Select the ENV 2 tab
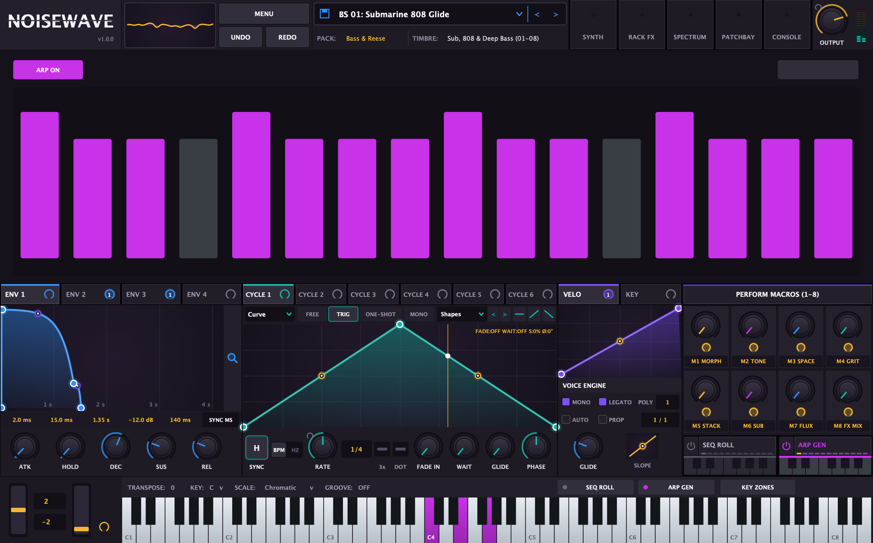 point(90,294)
